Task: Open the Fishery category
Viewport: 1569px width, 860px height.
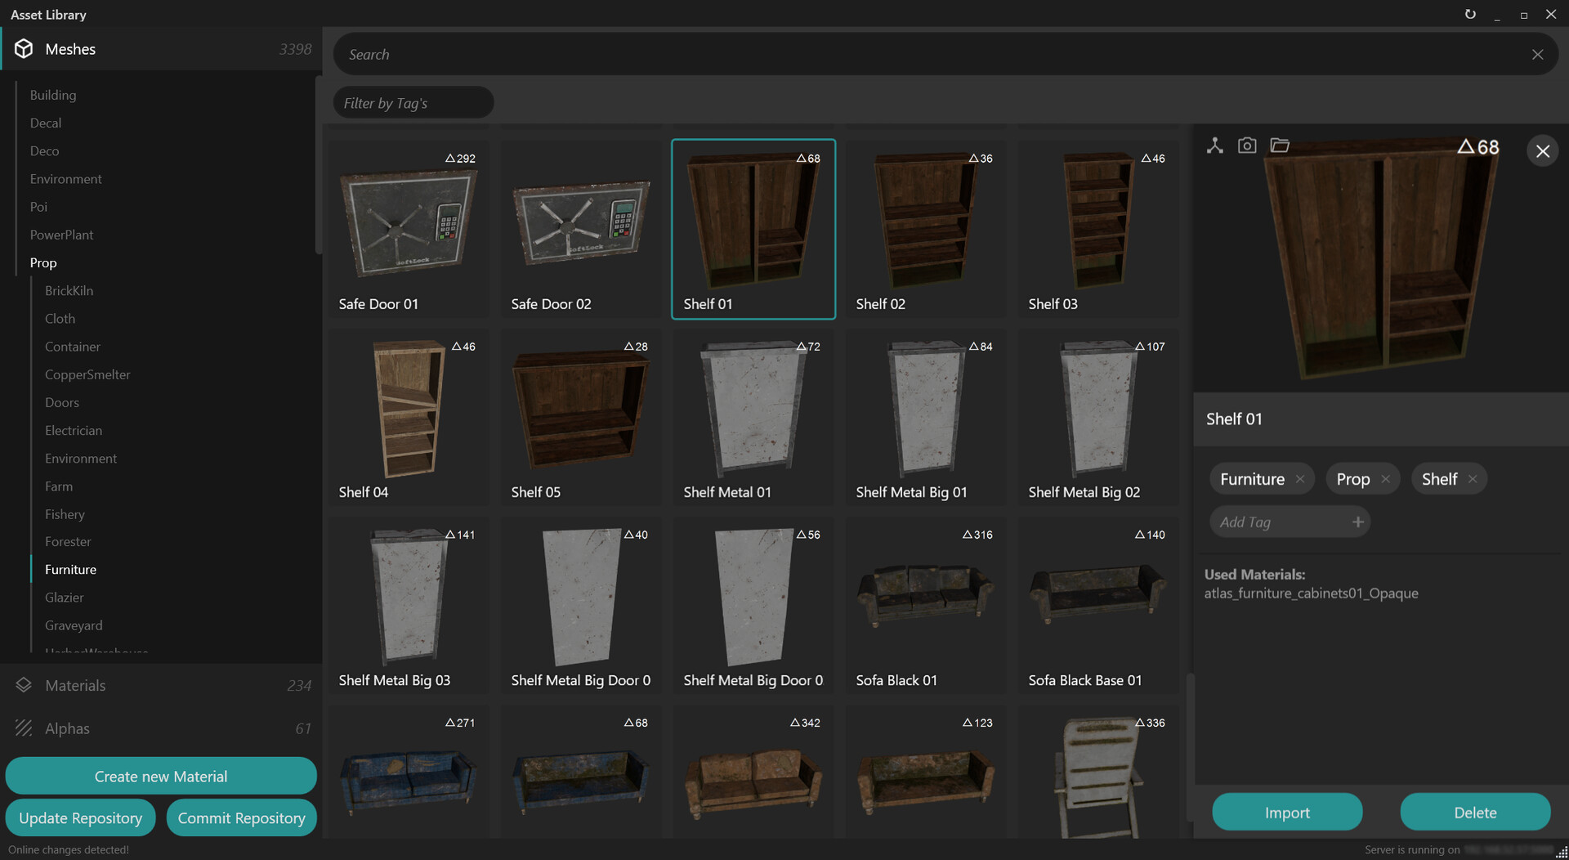Action: 65,513
